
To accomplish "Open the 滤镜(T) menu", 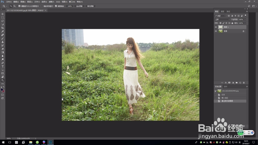I will point(51,2).
